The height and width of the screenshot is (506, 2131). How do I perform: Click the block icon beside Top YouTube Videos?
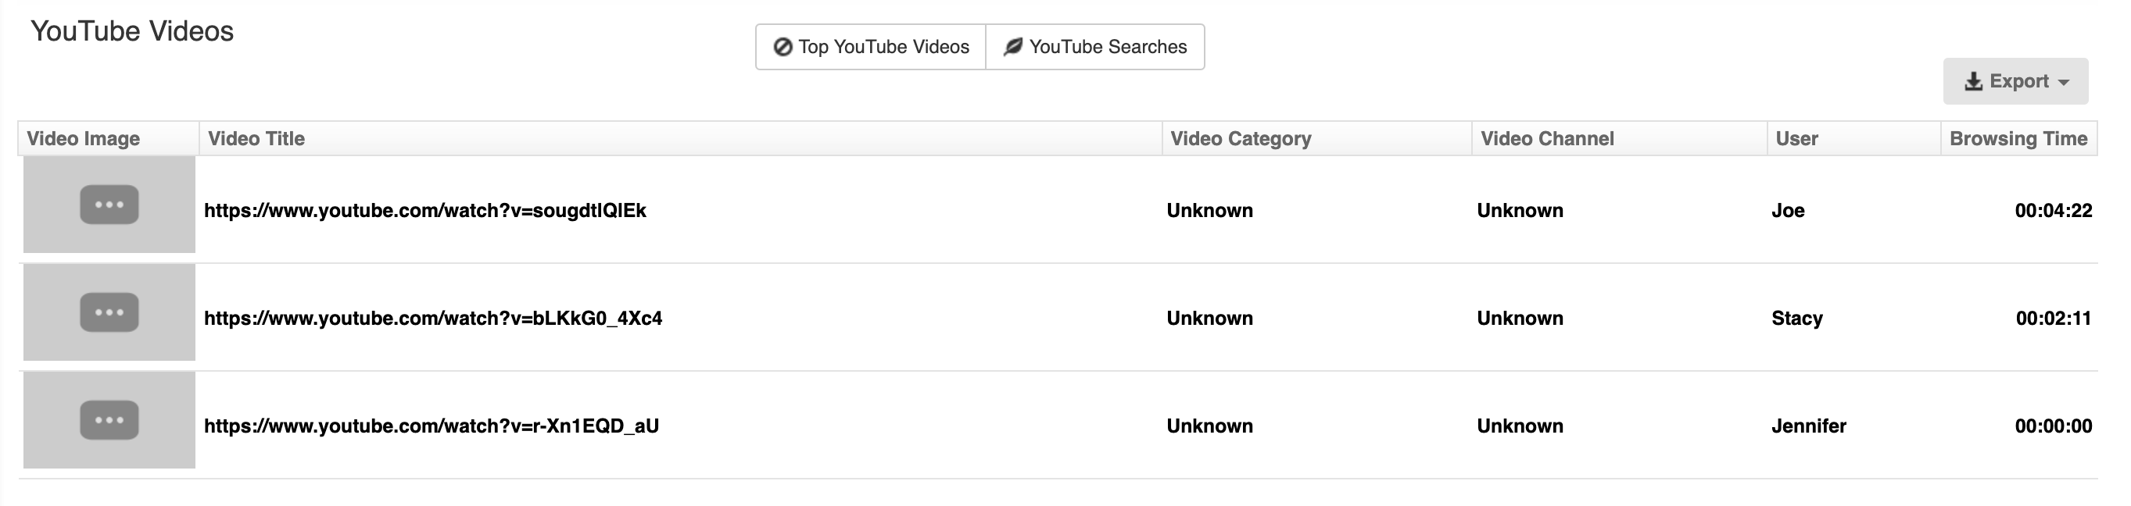[x=784, y=47]
